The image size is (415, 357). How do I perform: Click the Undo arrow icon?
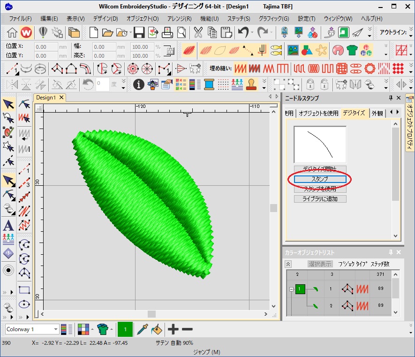243,32
